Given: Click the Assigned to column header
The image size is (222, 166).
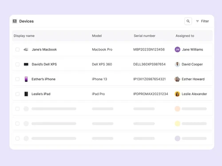Looking at the screenshot, I should (x=185, y=36).
